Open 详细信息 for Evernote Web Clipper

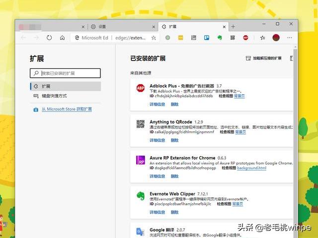tap(157, 212)
